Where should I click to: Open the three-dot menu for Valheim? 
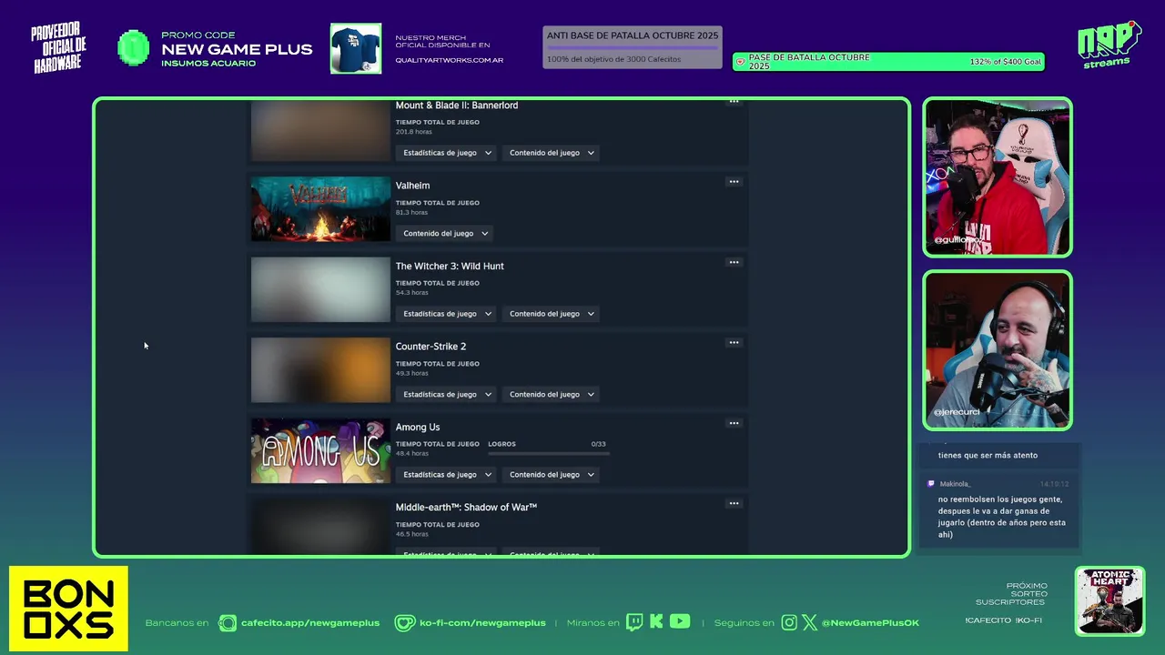(734, 182)
